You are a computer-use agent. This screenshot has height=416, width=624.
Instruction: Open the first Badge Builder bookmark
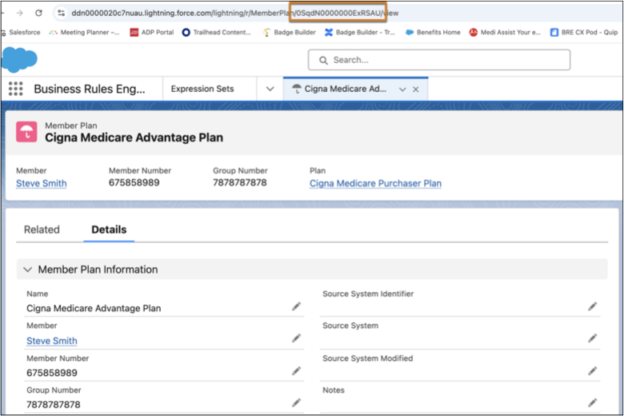pyautogui.click(x=290, y=32)
